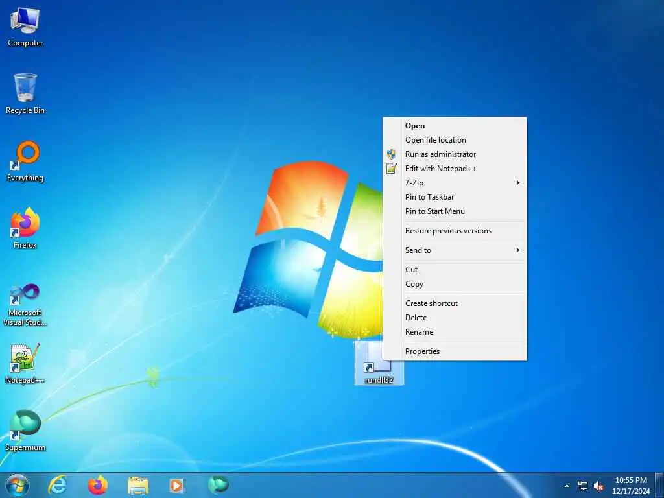664x498 pixels.
Task: Select Run as administrator
Action: click(x=455, y=154)
